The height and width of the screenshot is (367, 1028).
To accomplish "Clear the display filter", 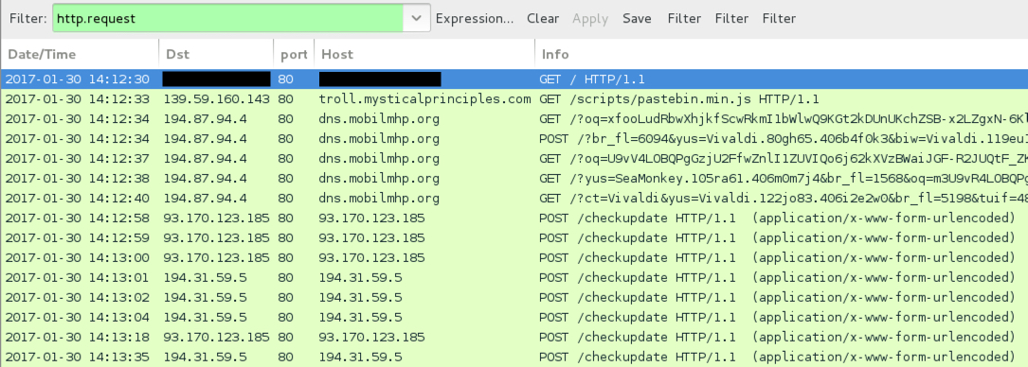I will coord(543,18).
